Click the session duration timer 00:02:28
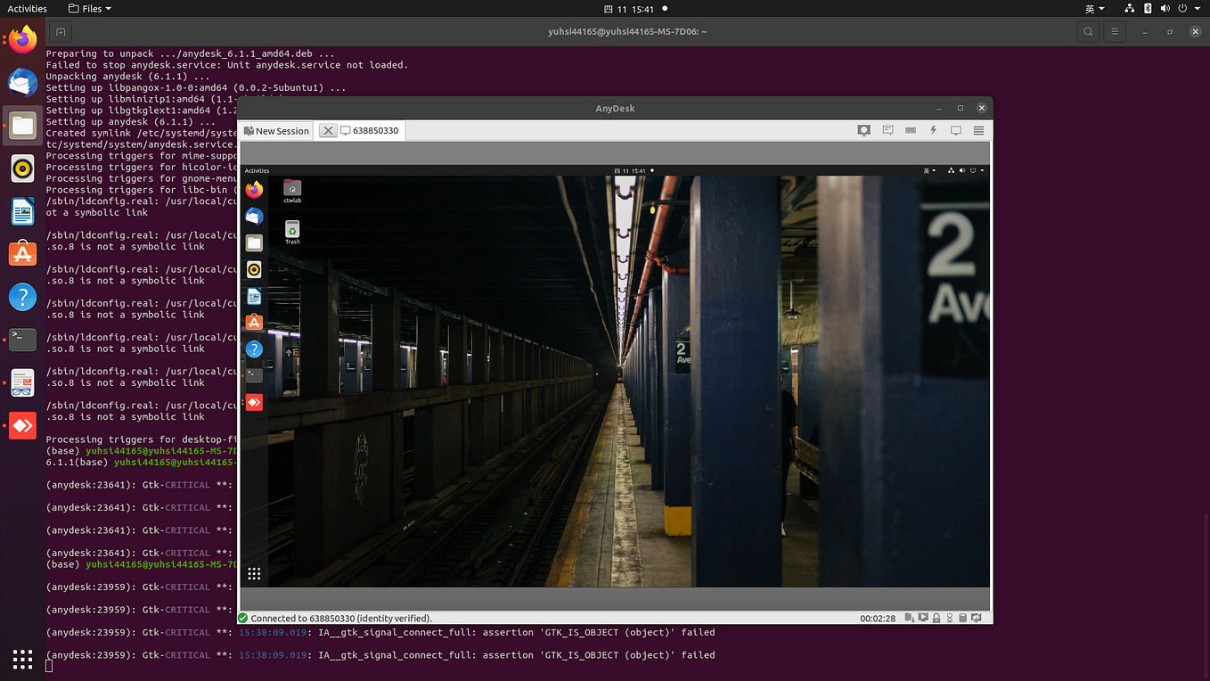 (879, 617)
